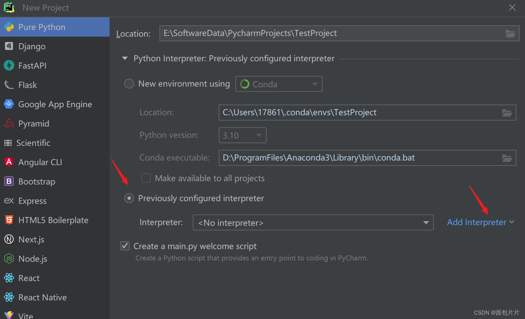The height and width of the screenshot is (319, 525).
Task: Click Angular CLI list label
Action: pos(40,162)
